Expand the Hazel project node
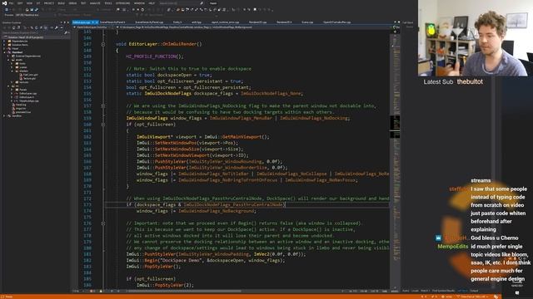This screenshot has height=299, width=533. tap(4, 48)
